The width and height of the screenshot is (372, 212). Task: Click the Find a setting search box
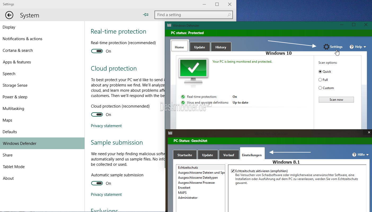[x=194, y=15]
